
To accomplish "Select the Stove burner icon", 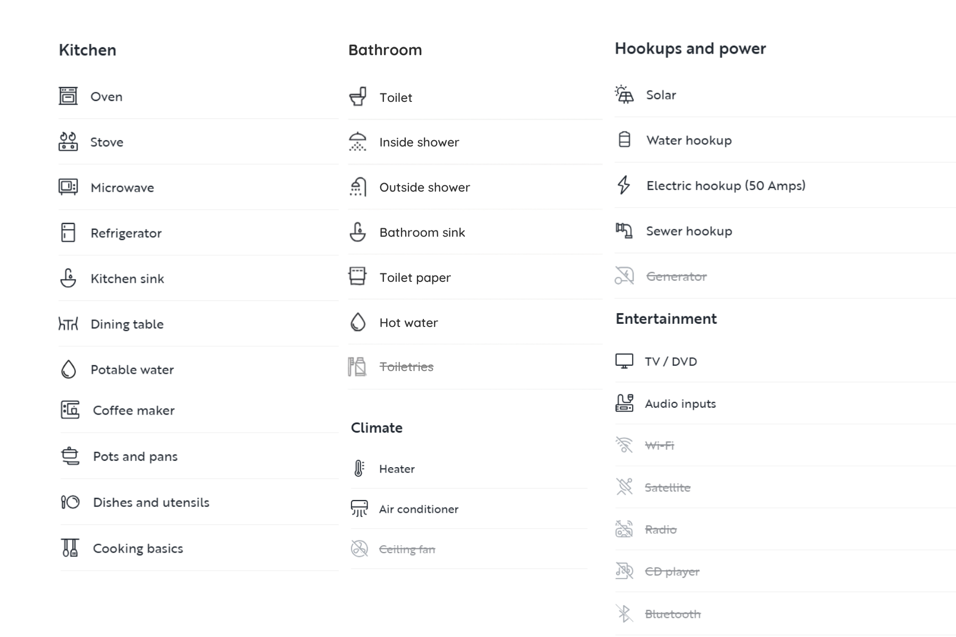I will click(x=68, y=142).
